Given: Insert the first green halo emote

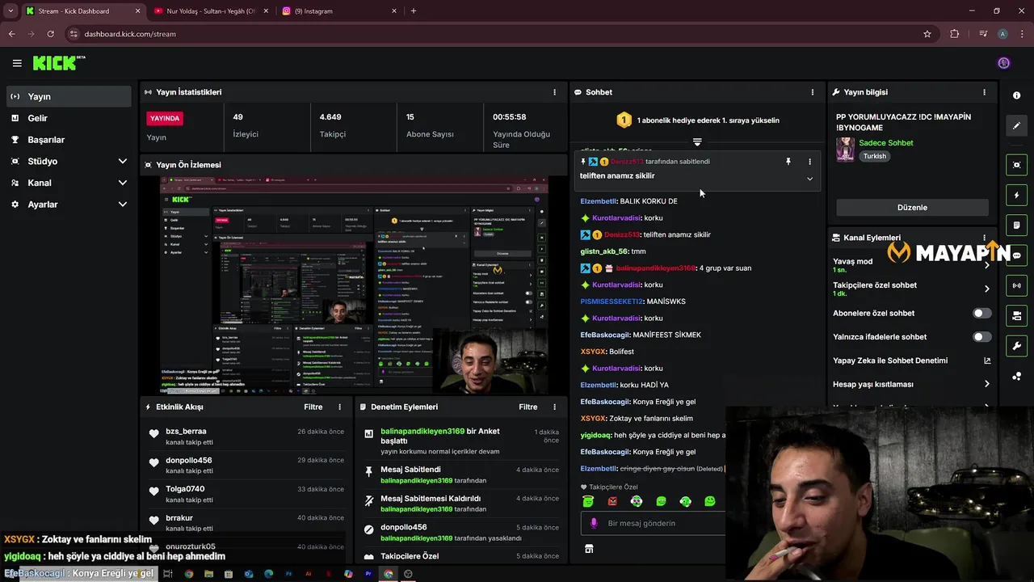Looking at the screenshot, I should [x=588, y=501].
